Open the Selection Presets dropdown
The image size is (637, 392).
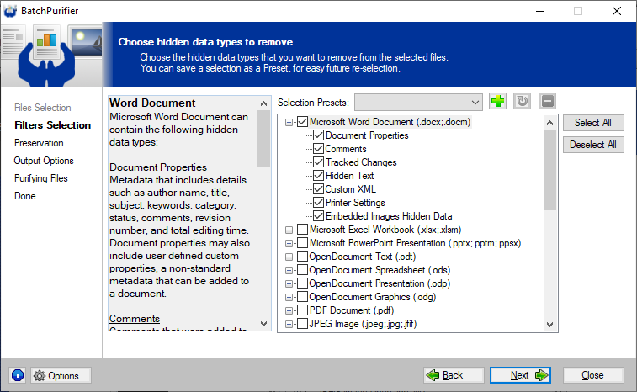[418, 103]
